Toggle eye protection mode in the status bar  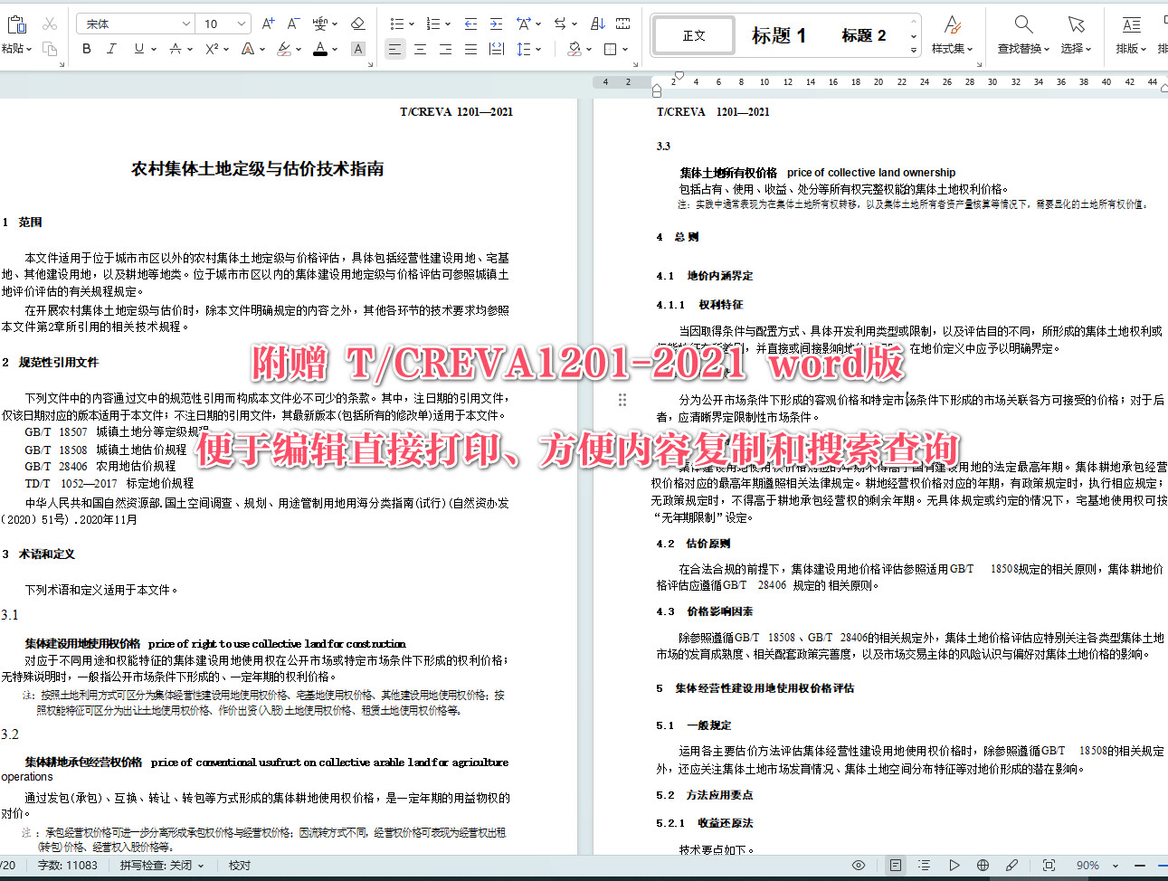859,865
